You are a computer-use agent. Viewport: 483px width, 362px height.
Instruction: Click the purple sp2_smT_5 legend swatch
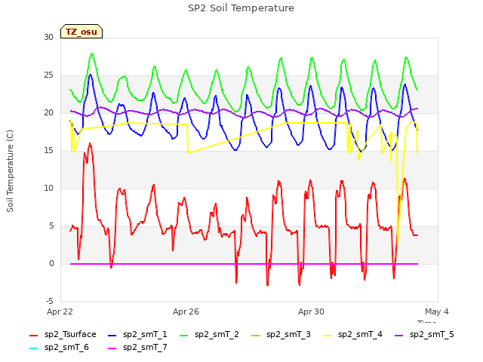click(399, 335)
